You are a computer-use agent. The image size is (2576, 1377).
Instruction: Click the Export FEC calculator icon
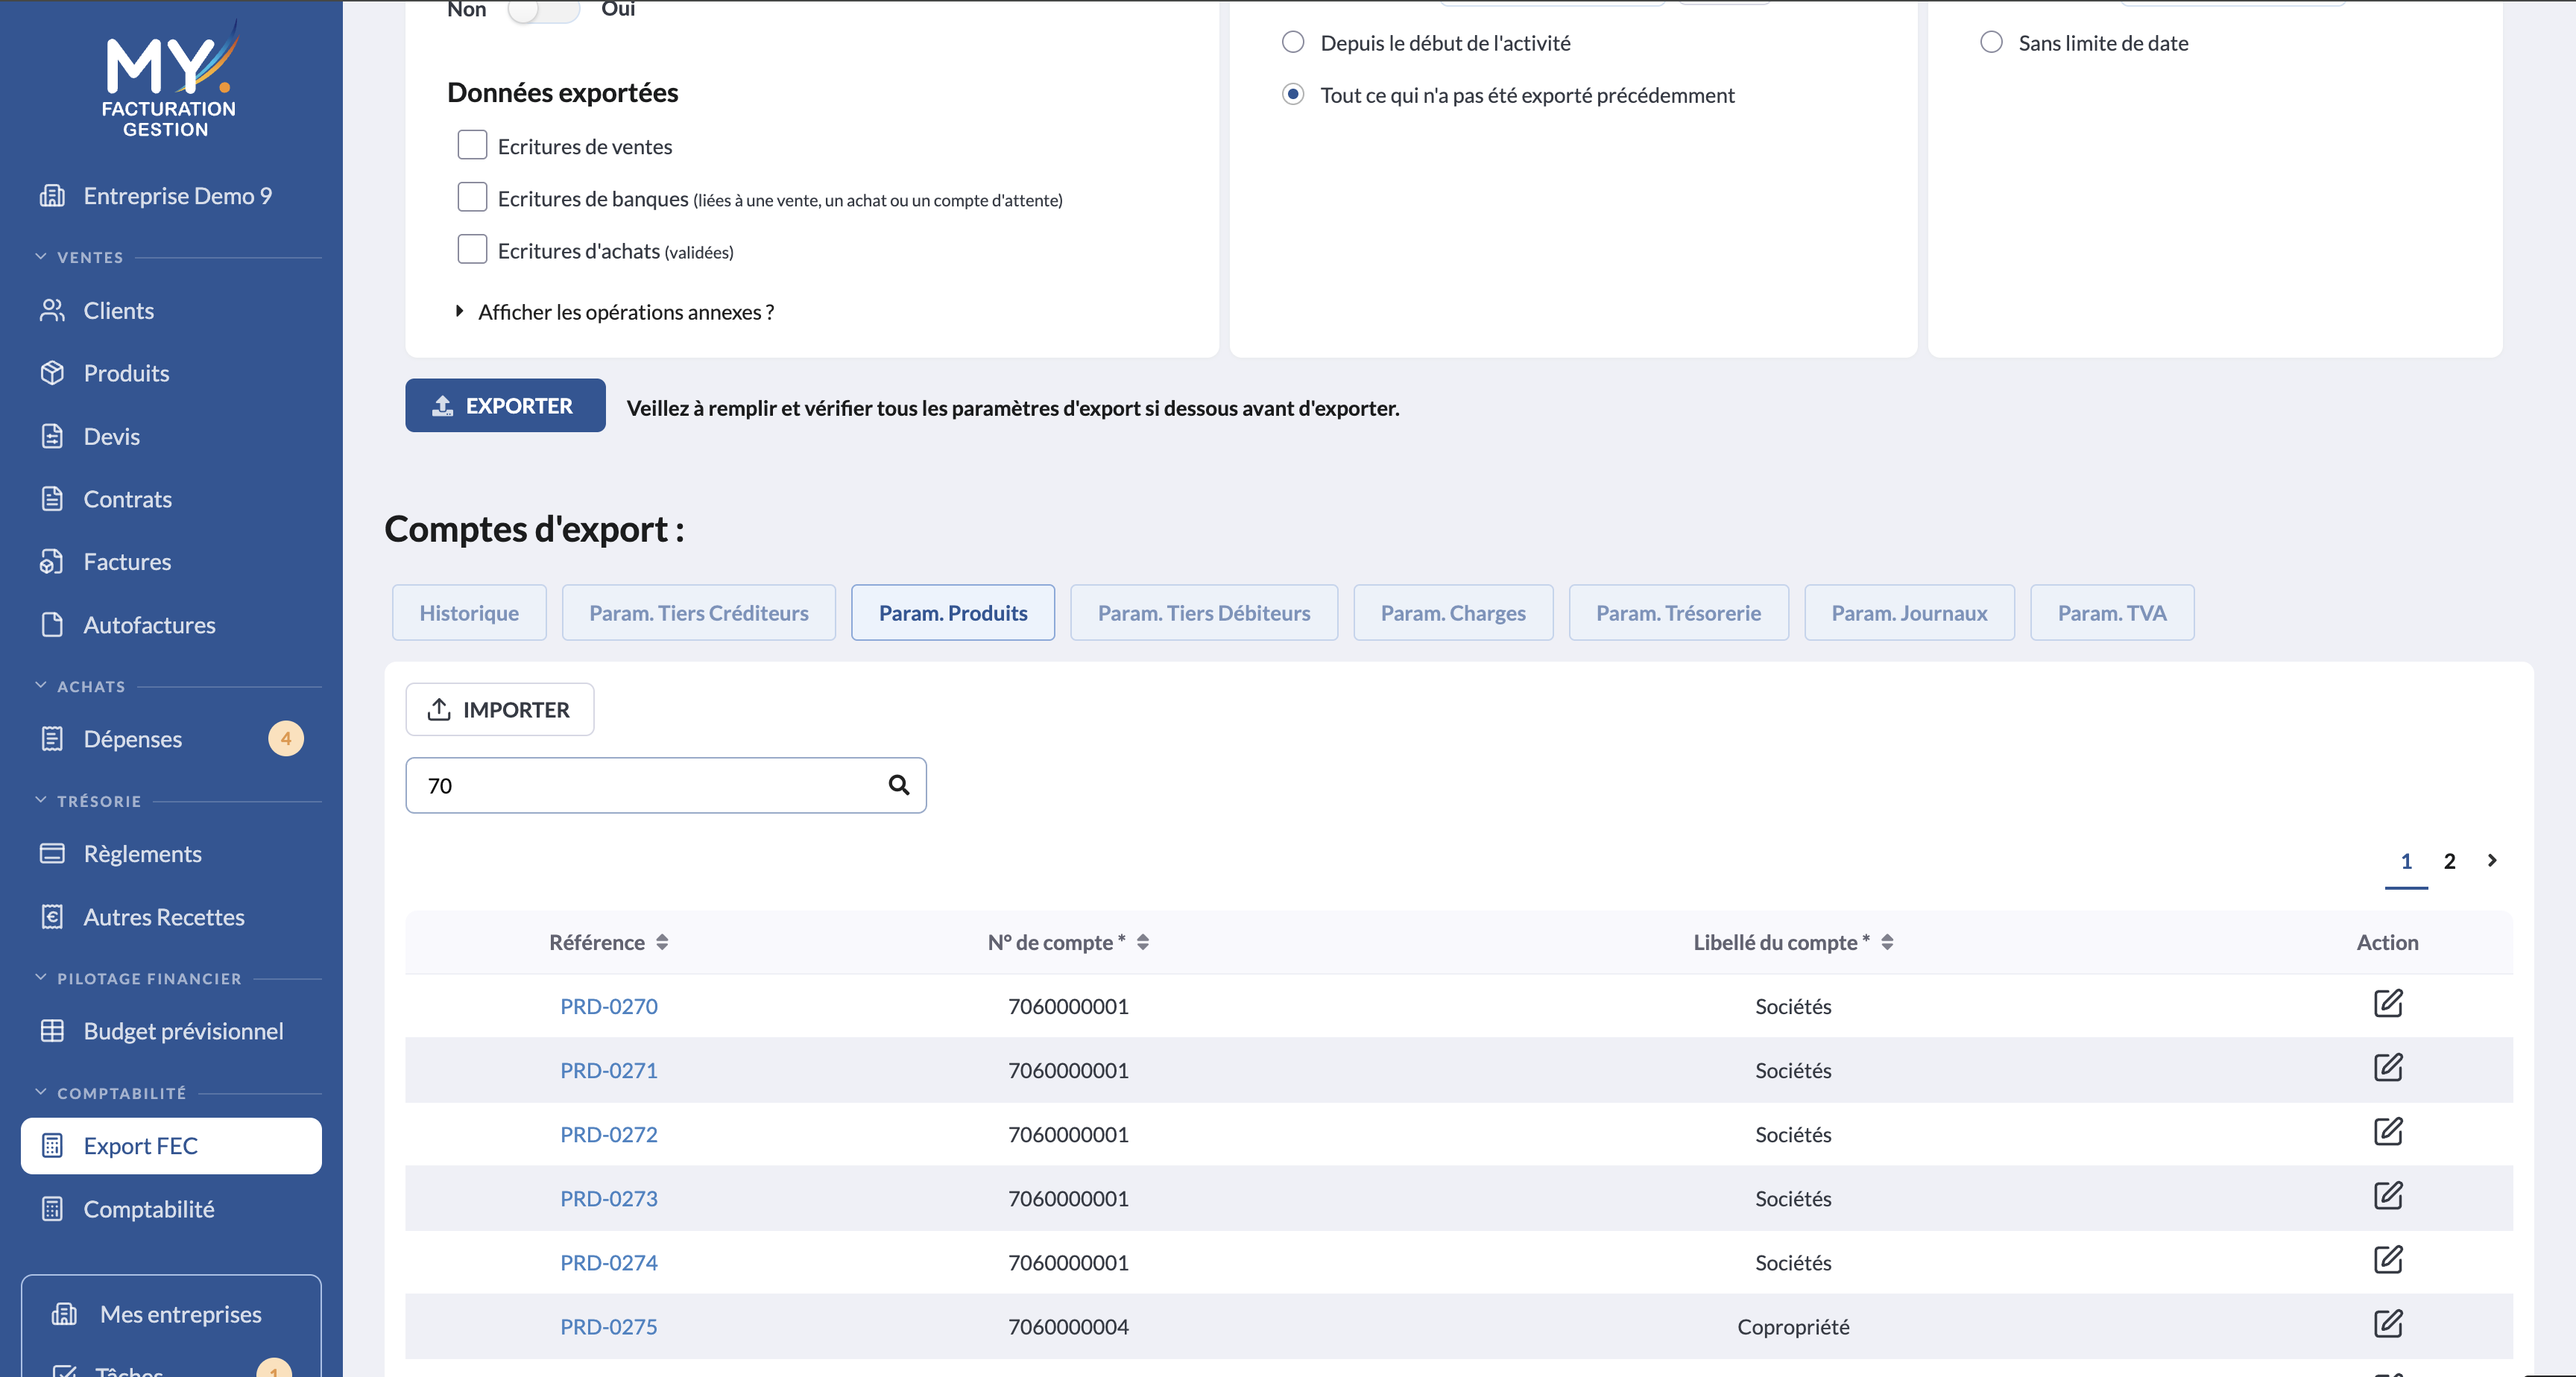52,1146
